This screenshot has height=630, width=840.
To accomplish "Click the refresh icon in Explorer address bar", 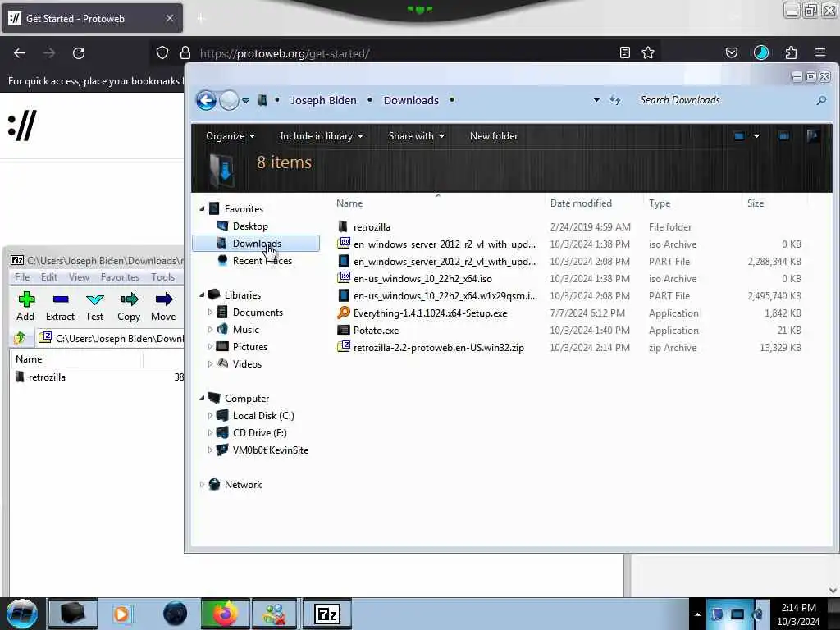I will (x=615, y=100).
